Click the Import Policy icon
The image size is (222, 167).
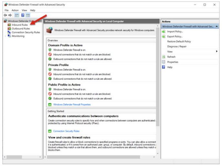coord(164,32)
